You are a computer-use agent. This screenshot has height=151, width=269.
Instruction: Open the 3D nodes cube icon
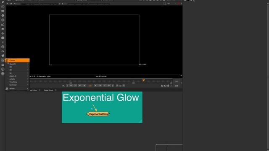pos(3,38)
